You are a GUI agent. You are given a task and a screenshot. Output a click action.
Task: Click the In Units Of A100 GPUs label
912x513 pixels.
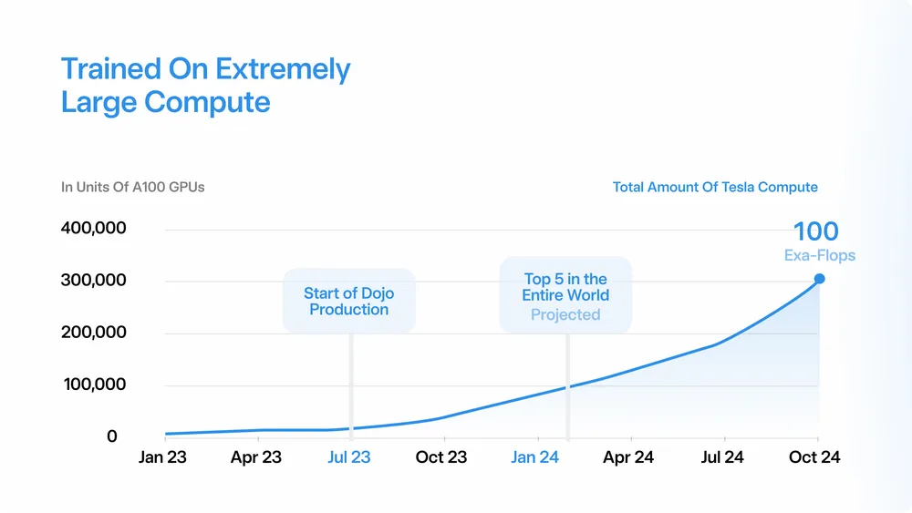coord(132,187)
